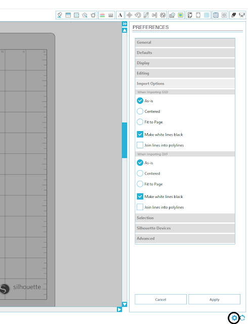Click the canvas scroll down arrow
This screenshot has width=248, height=324.
pos(125,304)
